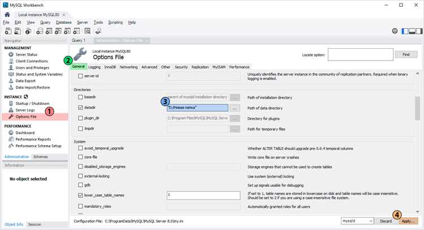The height and width of the screenshot is (230, 424).
Task: Enable the tmpdir checkbox
Action: pos(80,129)
